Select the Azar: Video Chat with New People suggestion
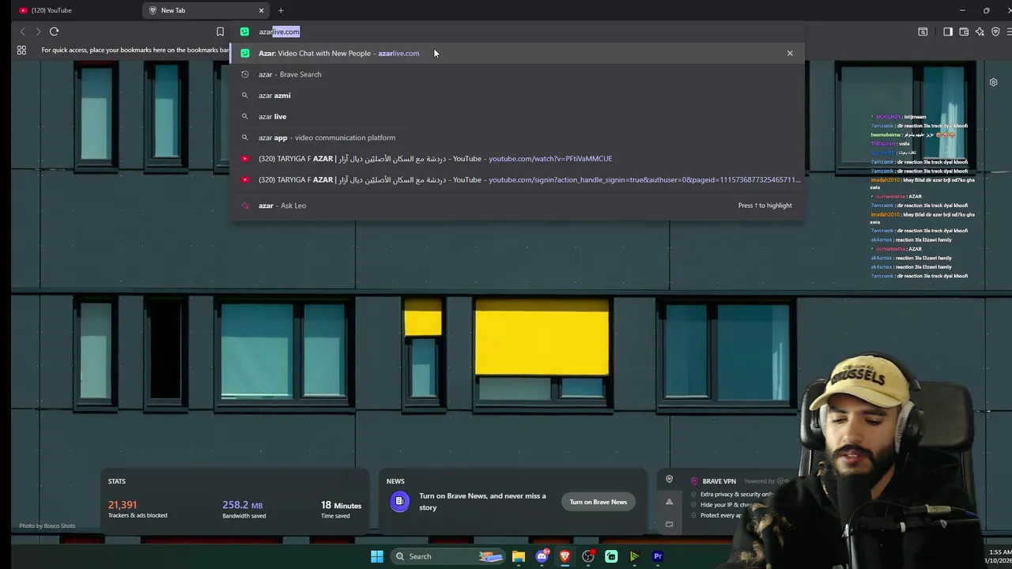Image resolution: width=1012 pixels, height=569 pixels. coord(517,53)
